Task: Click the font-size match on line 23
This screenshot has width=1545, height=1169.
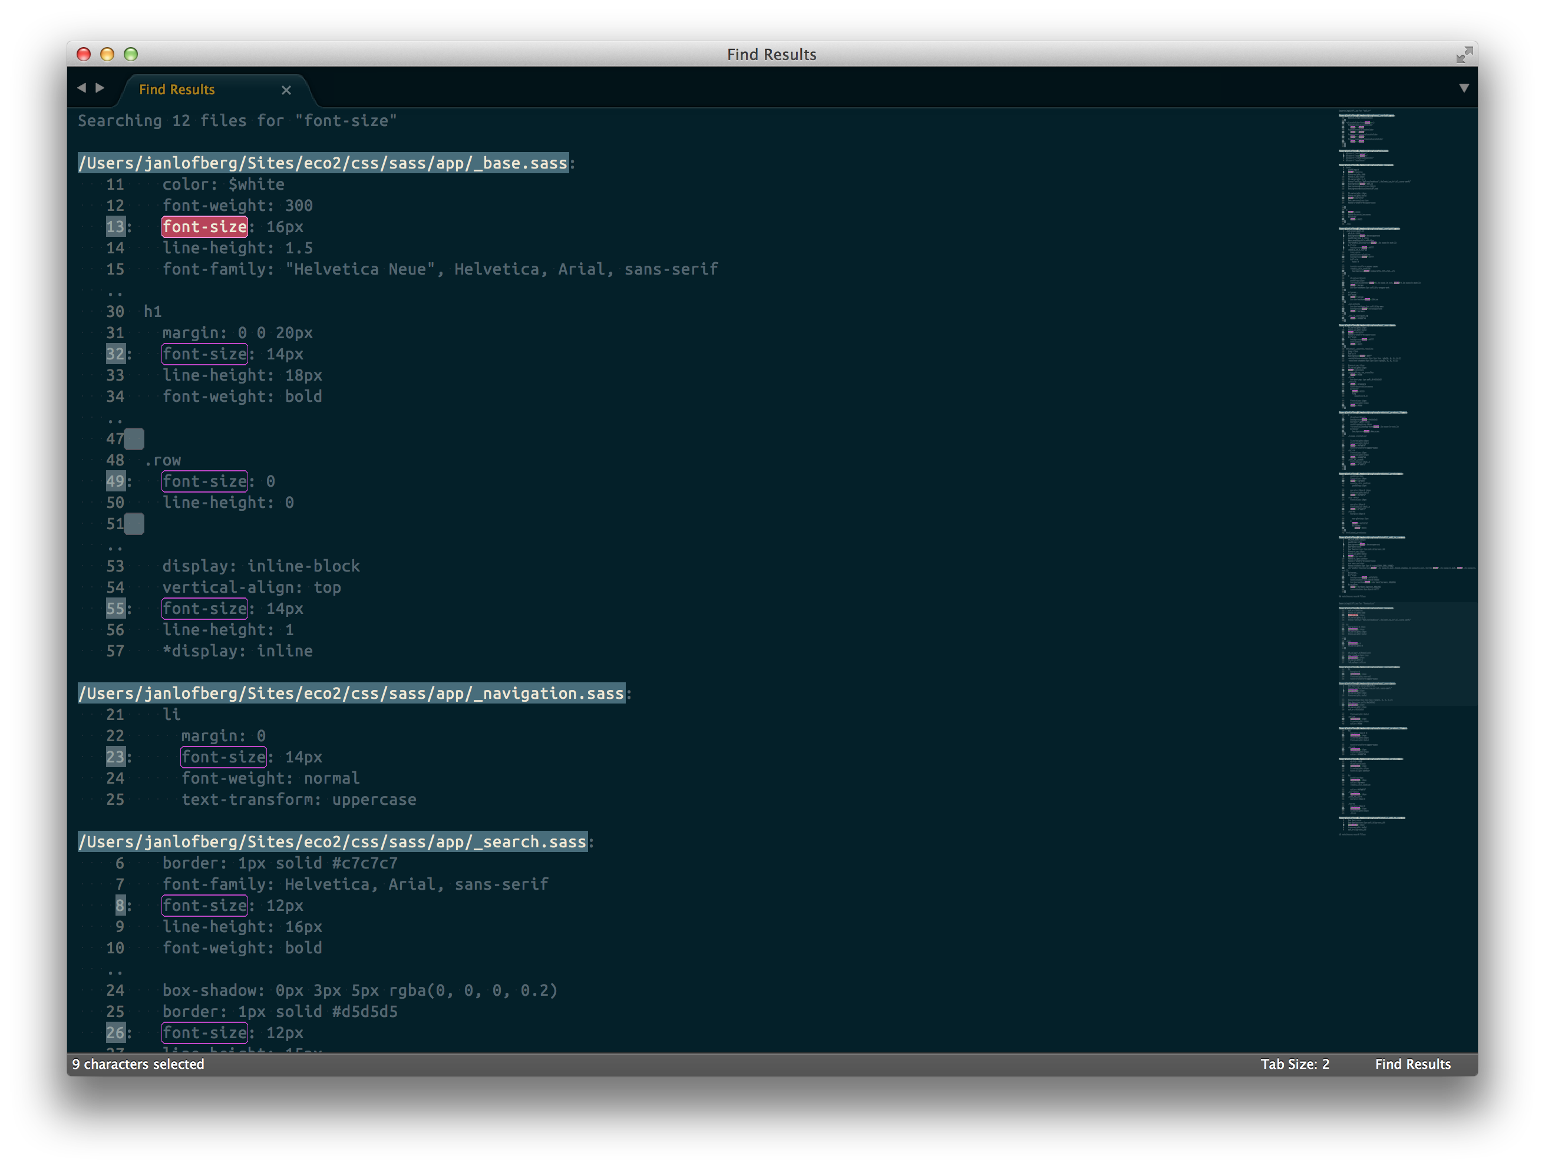Action: (x=223, y=757)
